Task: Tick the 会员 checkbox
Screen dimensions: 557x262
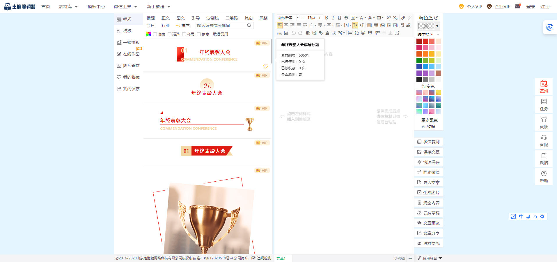Action: pos(184,34)
